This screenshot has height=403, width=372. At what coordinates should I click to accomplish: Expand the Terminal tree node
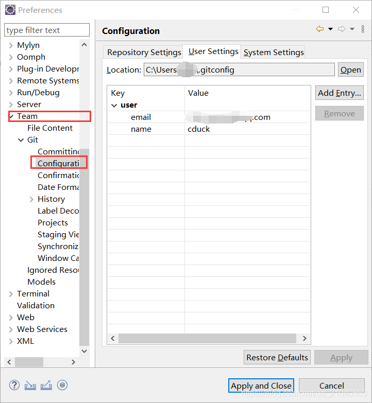(11, 294)
